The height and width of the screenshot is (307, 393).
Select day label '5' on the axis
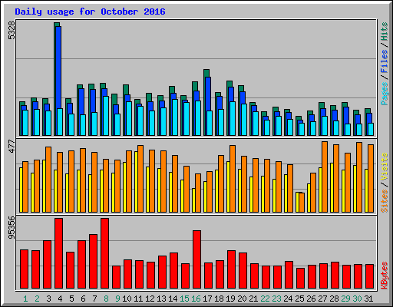point(71,299)
